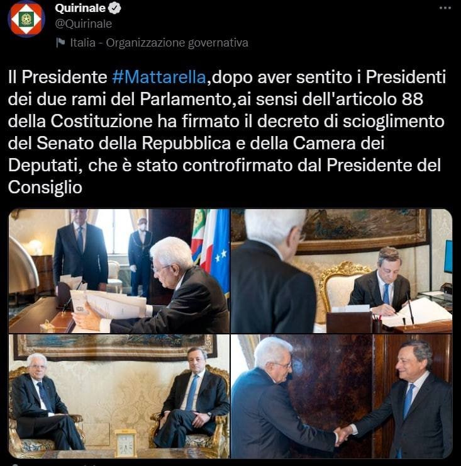The image size is (461, 466).
Task: Click the Quirinale display name
Action: 80,8
